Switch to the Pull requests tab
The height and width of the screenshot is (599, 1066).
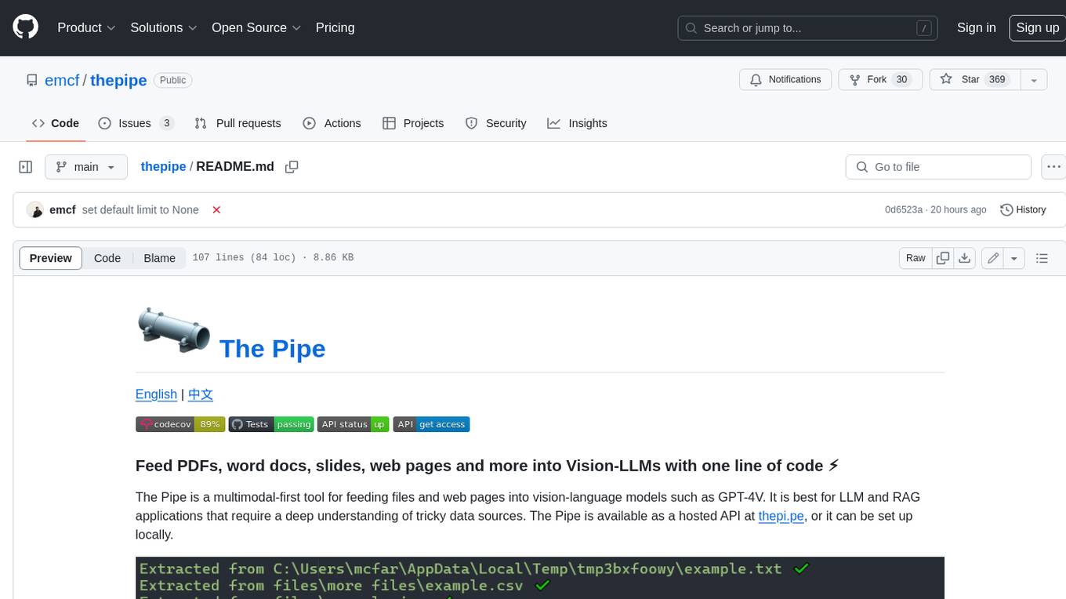(237, 123)
